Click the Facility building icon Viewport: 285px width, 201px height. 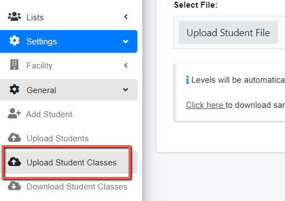pyautogui.click(x=14, y=65)
